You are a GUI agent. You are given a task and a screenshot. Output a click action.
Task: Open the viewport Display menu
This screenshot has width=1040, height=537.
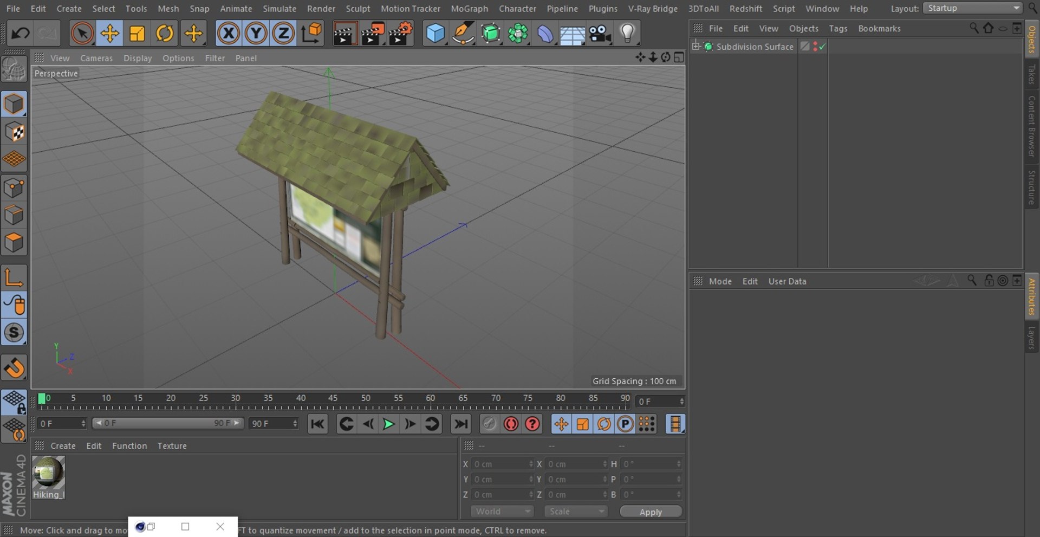tap(138, 58)
